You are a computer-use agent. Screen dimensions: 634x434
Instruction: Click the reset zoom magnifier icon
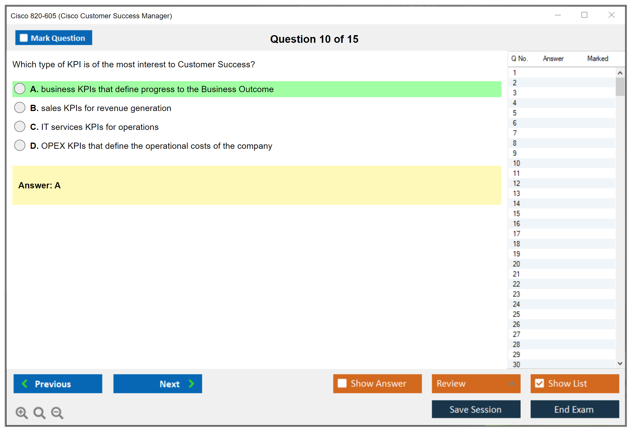39,412
